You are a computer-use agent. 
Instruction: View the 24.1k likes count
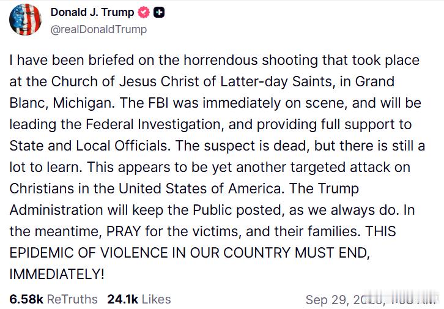(x=122, y=299)
